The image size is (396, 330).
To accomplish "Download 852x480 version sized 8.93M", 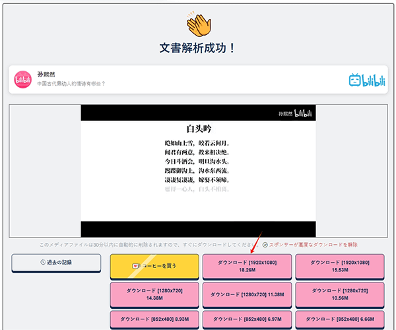I will [154, 319].
